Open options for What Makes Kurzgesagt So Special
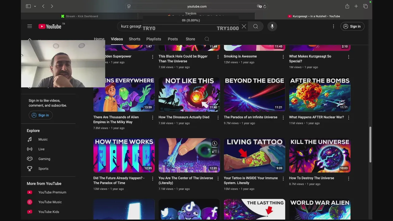This screenshot has height=221, width=393. [348, 57]
